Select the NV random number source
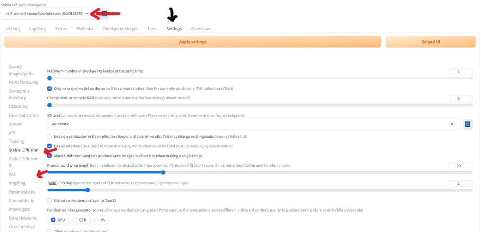 tap(99, 220)
